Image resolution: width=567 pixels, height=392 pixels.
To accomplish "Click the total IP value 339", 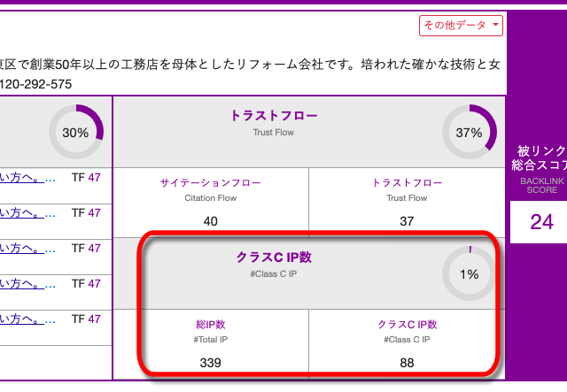I will coord(211,362).
